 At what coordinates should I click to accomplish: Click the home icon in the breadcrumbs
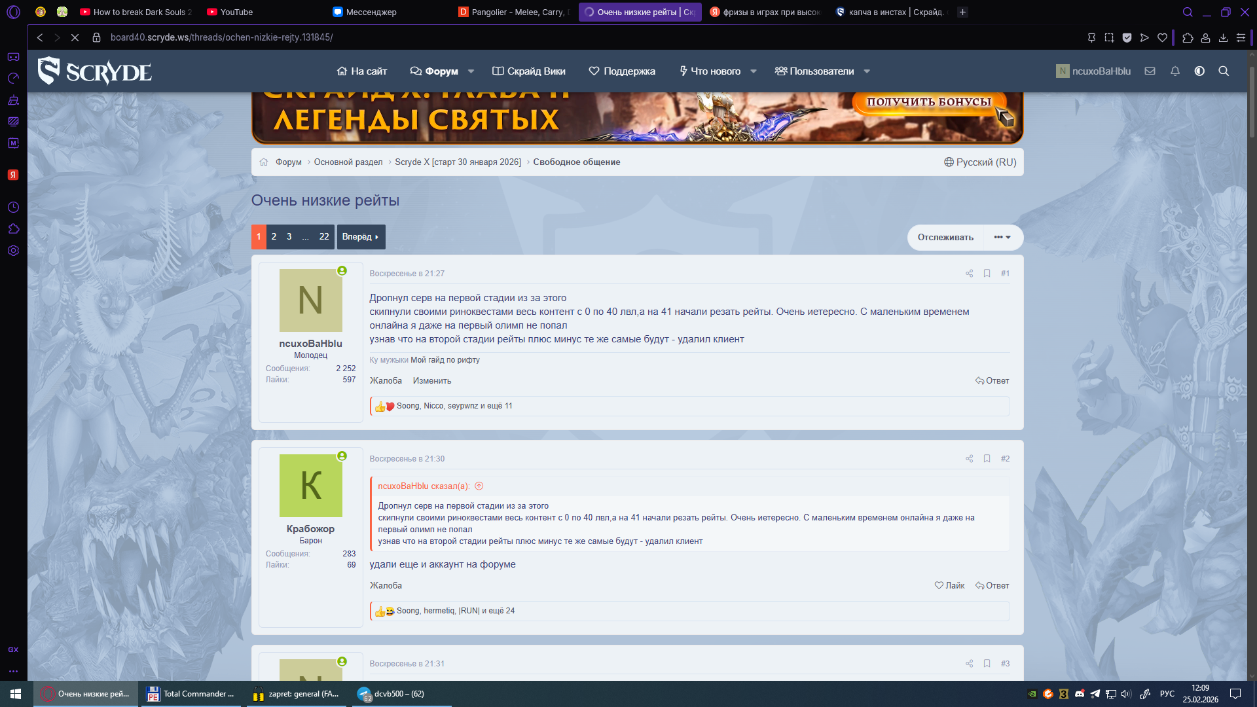(x=264, y=162)
